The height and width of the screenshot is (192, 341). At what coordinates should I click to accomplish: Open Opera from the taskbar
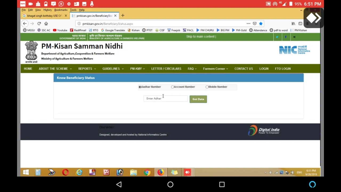point(66,173)
